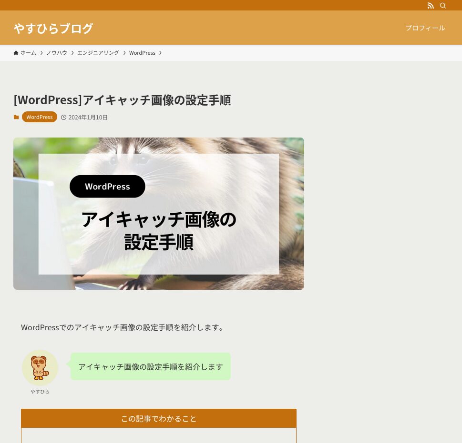The width and height of the screenshot is (462, 443).
Task: Go to やすひらブログ site title
Action: point(53,28)
